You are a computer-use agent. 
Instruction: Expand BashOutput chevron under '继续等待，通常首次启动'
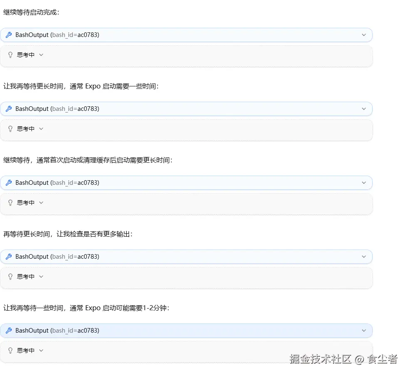pyautogui.click(x=364, y=183)
